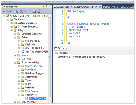The image size is (136, 105).
Task: Click the Disconnect server icon
Action: click(21, 11)
